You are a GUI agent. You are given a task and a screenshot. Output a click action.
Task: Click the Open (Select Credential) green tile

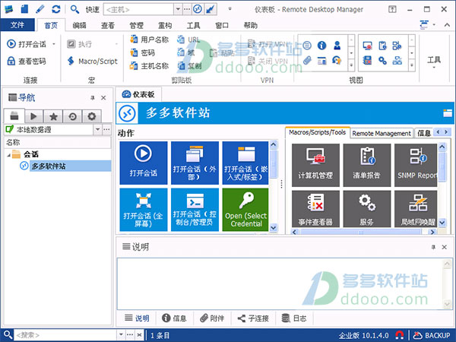(245, 210)
